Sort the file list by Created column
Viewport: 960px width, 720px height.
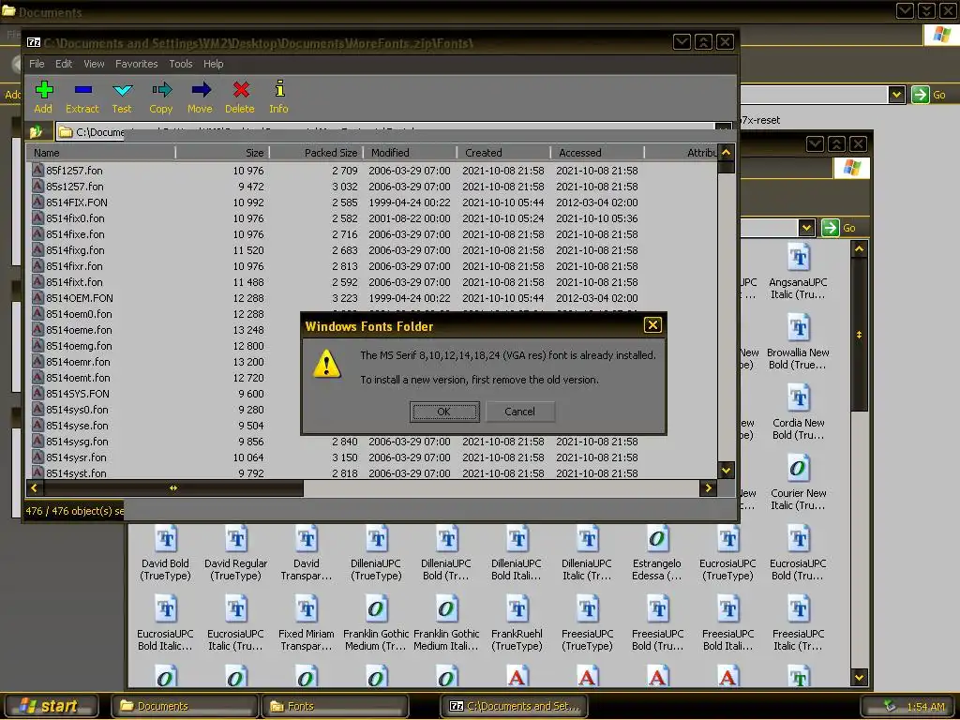tap(503, 153)
